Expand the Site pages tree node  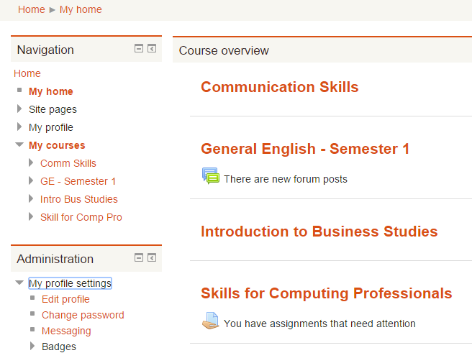tap(19, 109)
